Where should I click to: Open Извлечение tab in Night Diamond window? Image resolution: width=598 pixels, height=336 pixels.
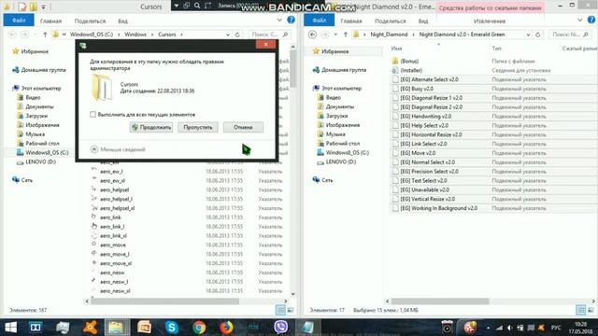490,21
